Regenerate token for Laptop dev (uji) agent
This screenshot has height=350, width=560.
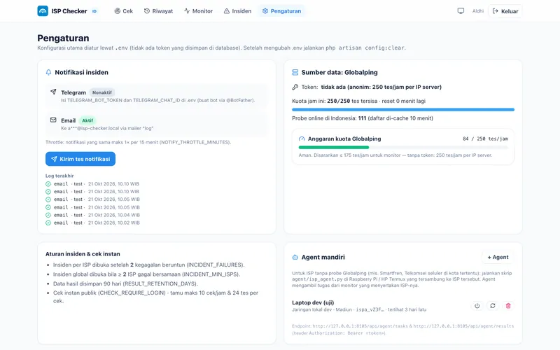pos(493,306)
